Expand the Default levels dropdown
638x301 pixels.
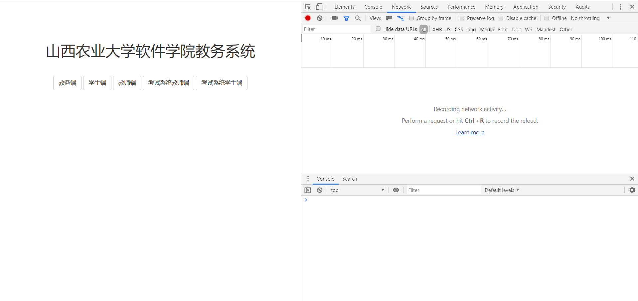click(502, 190)
